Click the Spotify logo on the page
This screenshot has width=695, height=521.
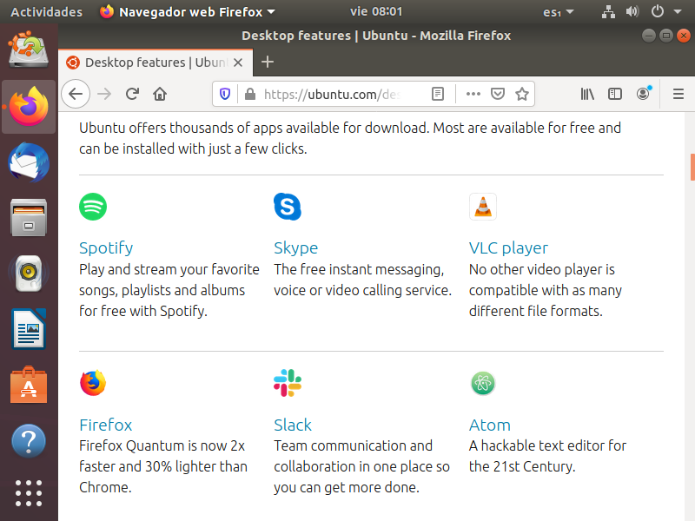pyautogui.click(x=93, y=207)
